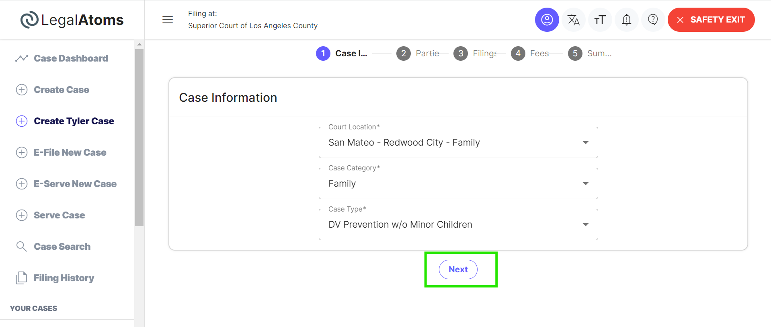The image size is (771, 327).
Task: Open the help question mark icon
Action: pyautogui.click(x=653, y=20)
